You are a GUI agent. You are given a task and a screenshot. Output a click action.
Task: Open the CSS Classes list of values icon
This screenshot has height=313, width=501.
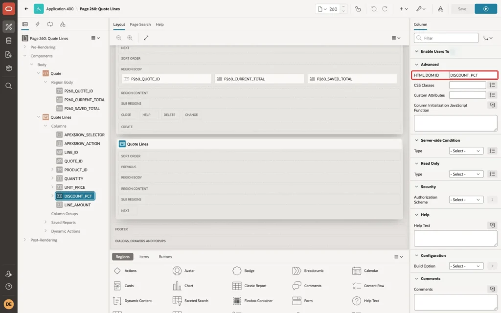click(492, 85)
